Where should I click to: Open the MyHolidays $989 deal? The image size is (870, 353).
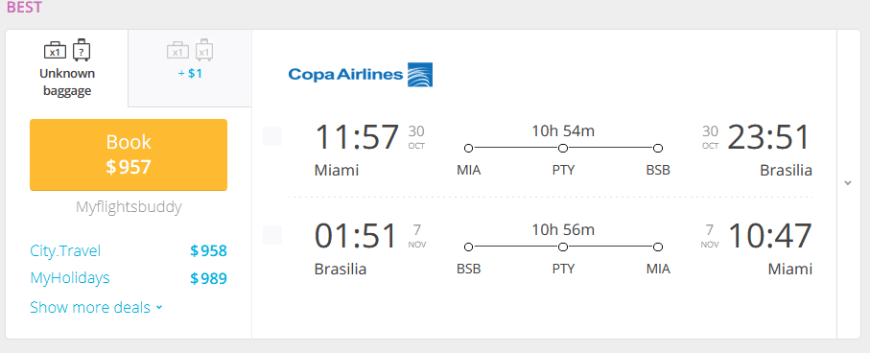tap(129, 278)
